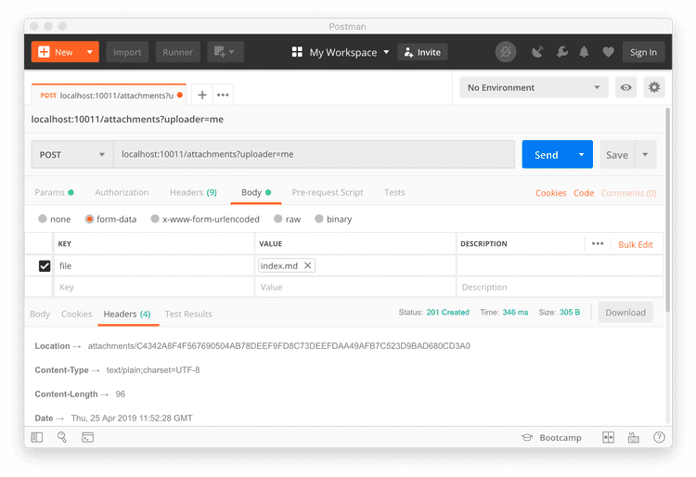The image size is (696, 477).
Task: Open the Tests tab
Action: pyautogui.click(x=394, y=193)
